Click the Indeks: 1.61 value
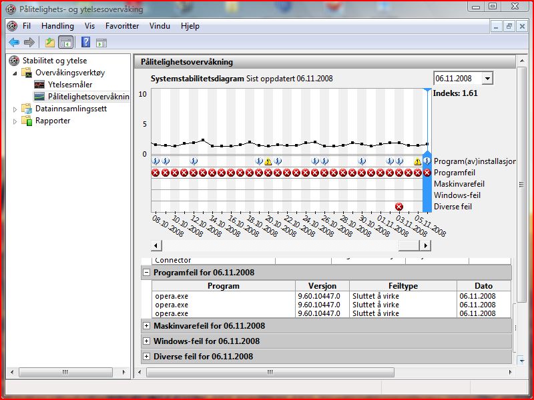The image size is (534, 400). pos(455,93)
